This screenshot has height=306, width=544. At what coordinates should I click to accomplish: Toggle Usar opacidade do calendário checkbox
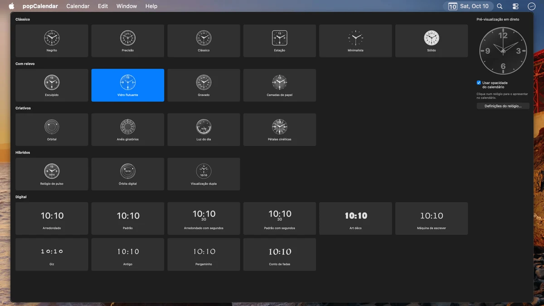coord(479,83)
